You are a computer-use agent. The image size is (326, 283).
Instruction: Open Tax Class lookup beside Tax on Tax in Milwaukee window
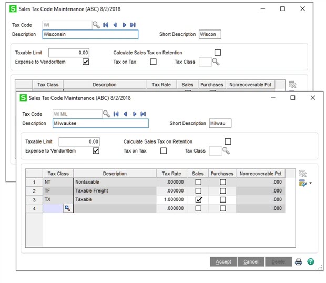(226, 151)
